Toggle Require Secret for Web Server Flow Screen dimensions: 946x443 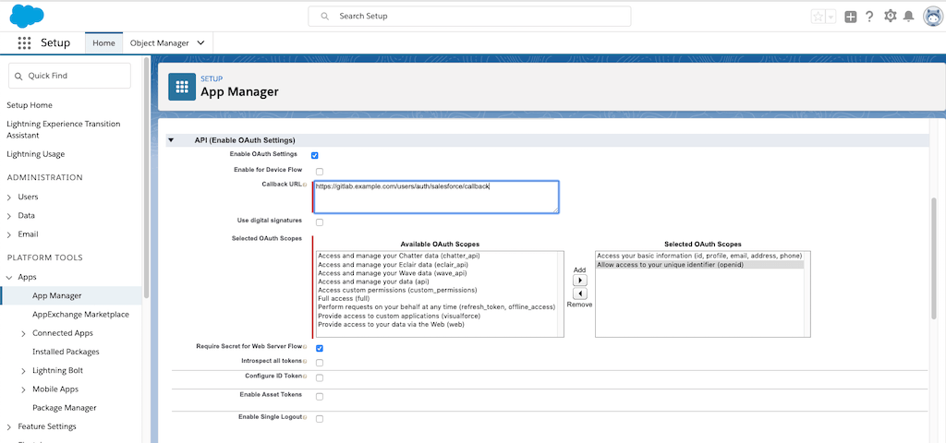click(x=320, y=348)
